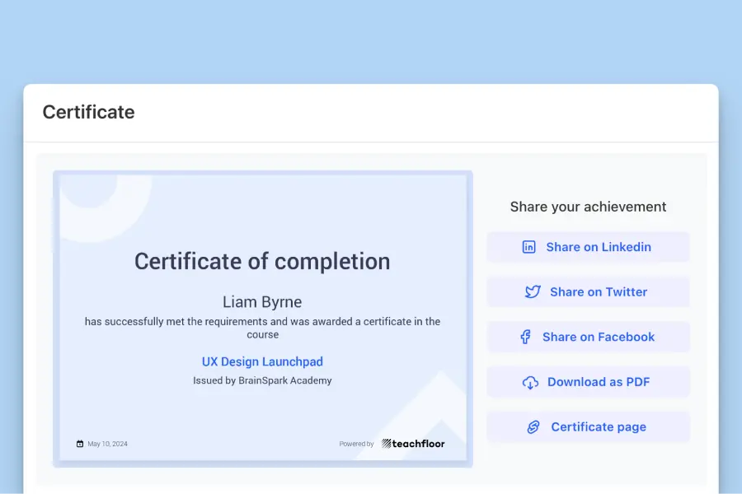This screenshot has height=494, width=742.
Task: Share the certificate on LinkedIn
Action: click(x=588, y=247)
